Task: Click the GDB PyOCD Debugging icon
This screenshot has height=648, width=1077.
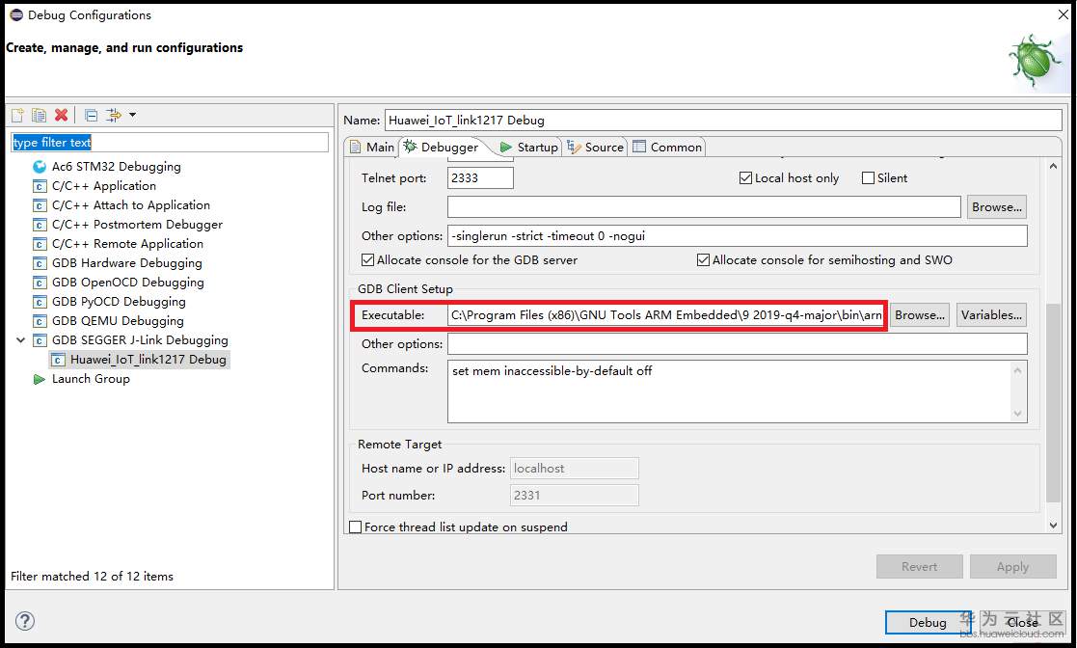Action: click(x=40, y=302)
